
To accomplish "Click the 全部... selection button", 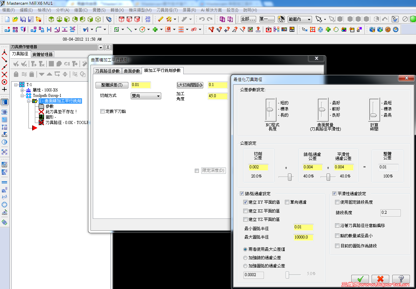I will (248, 19).
